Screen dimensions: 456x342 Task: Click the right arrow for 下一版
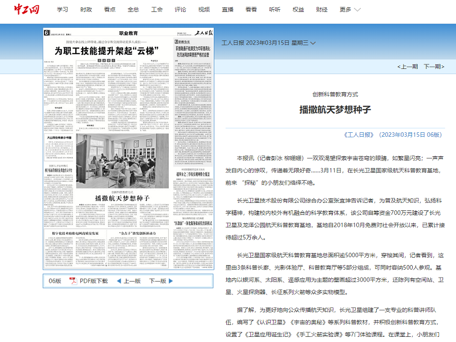[x=170, y=281]
